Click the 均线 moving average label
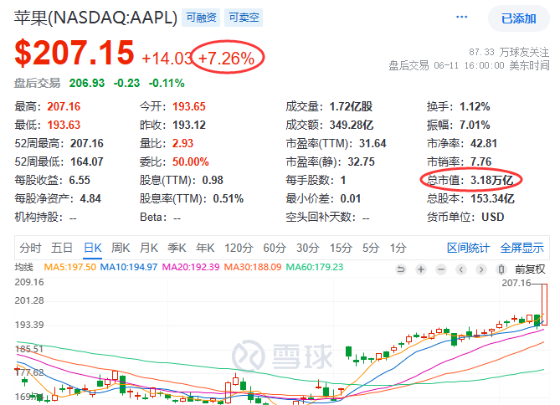 tap(23, 267)
